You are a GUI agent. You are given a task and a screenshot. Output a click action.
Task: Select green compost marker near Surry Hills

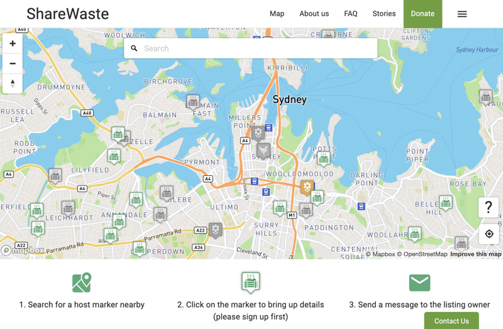(x=280, y=208)
